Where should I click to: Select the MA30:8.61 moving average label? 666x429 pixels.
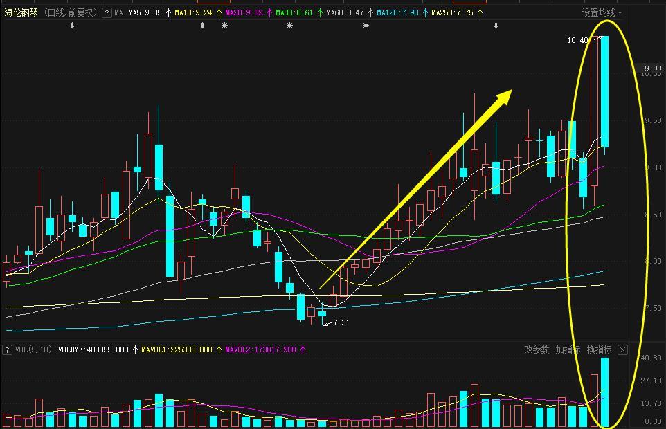point(294,12)
